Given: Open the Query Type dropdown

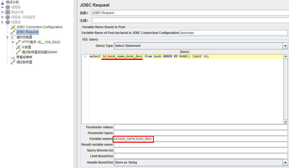Looking at the screenshot, I should [285, 46].
